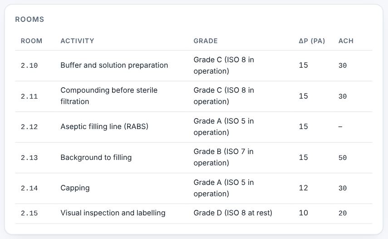Click the 'Capping' activity cell
Image resolution: width=388 pixels, height=239 pixels.
click(x=75, y=188)
